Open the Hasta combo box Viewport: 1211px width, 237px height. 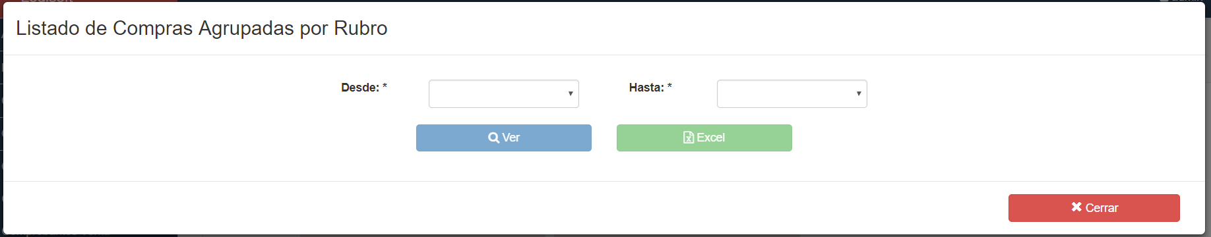(792, 93)
